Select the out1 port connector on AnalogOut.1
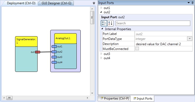The width and height of the screenshot is (195, 102). 54,47
